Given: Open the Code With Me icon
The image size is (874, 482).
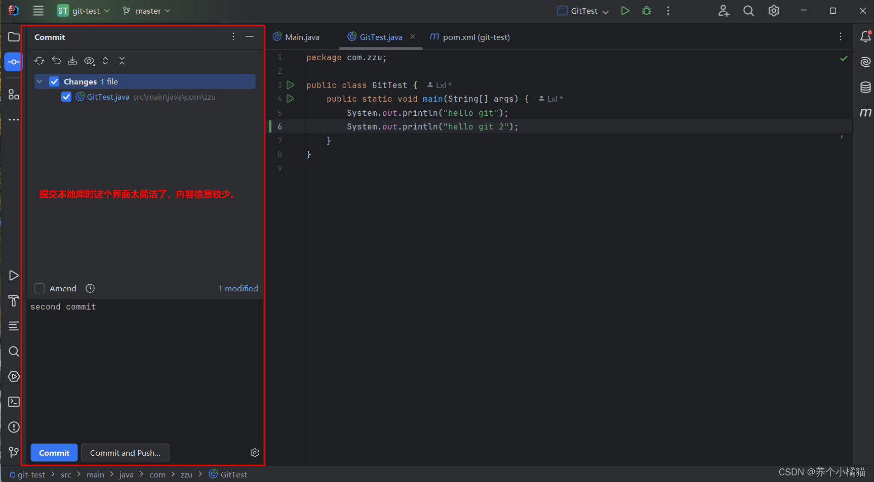Looking at the screenshot, I should click(724, 11).
